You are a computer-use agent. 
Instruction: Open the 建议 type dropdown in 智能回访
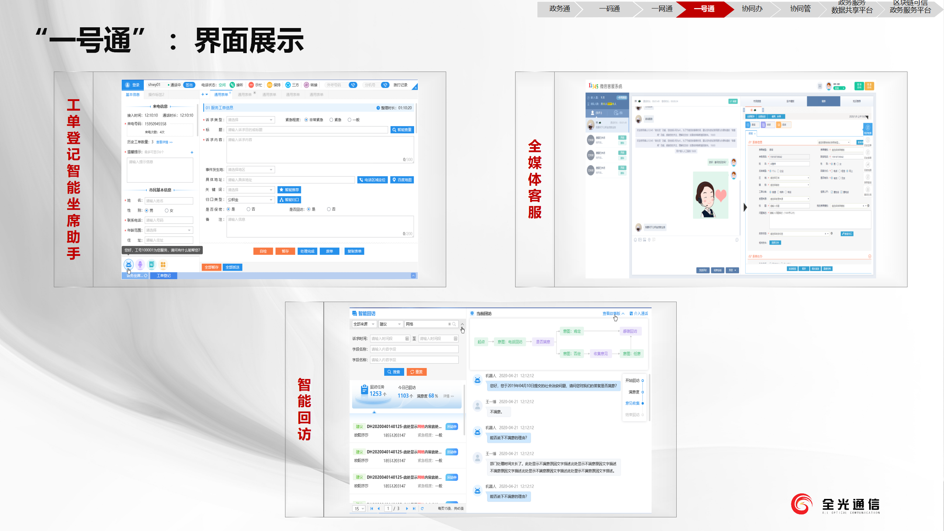pyautogui.click(x=391, y=324)
